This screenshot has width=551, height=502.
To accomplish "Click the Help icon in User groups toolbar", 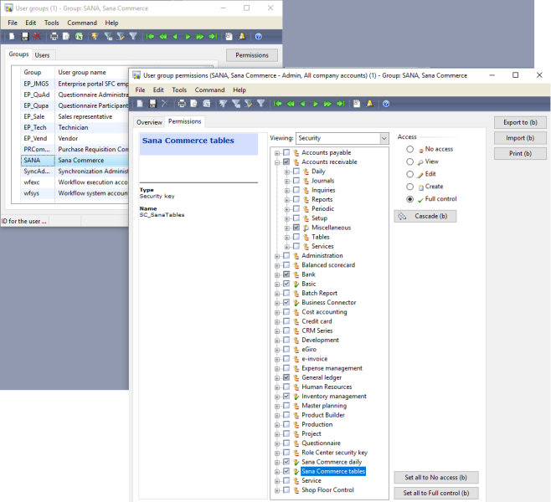I will click(258, 36).
